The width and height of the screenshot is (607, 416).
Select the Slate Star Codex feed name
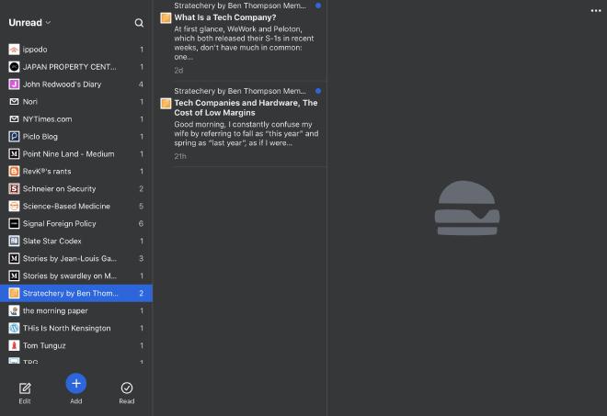pos(52,241)
